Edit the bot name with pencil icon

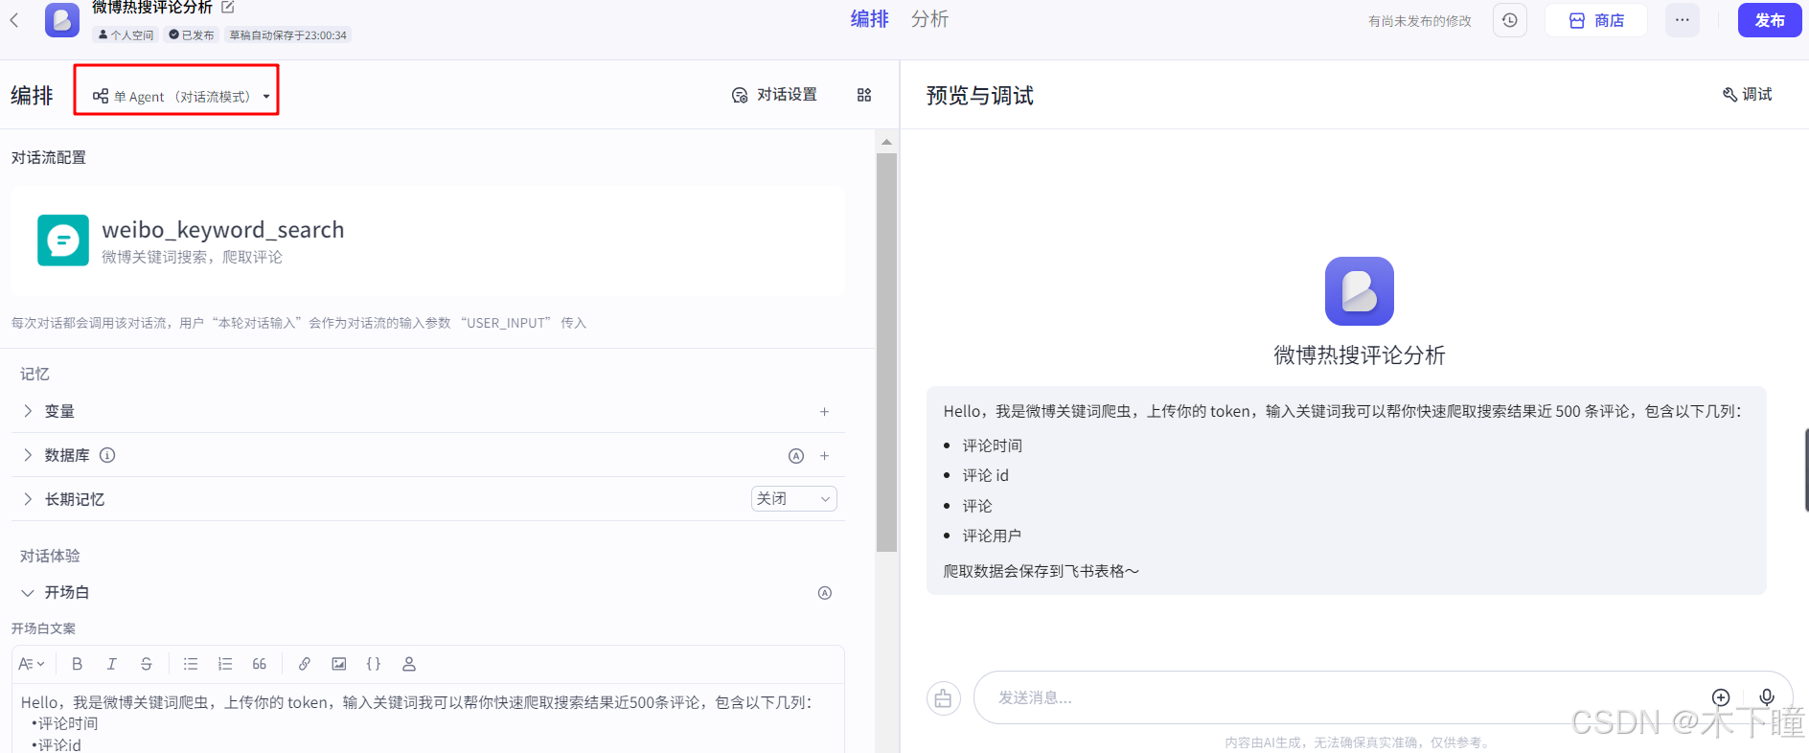228,7
